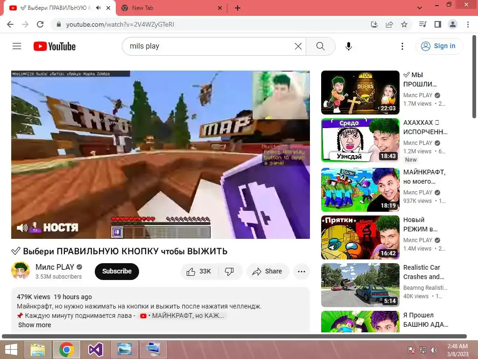
Task: Open video titled Я Прошел БАШНЮ АДА...
Action: coord(426,320)
